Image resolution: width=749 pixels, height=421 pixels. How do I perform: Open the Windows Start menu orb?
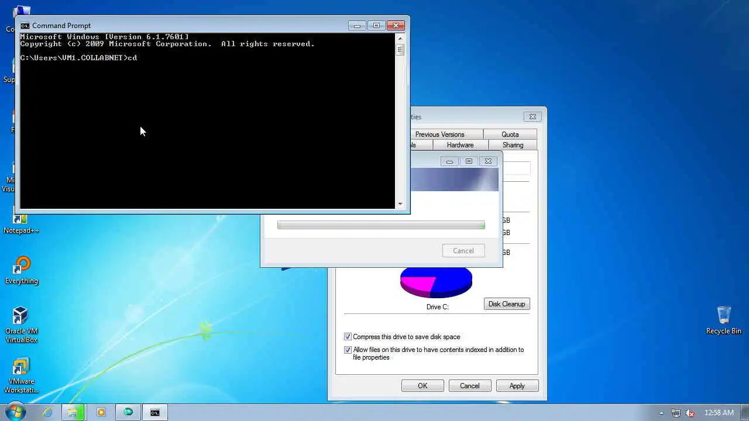(x=15, y=412)
